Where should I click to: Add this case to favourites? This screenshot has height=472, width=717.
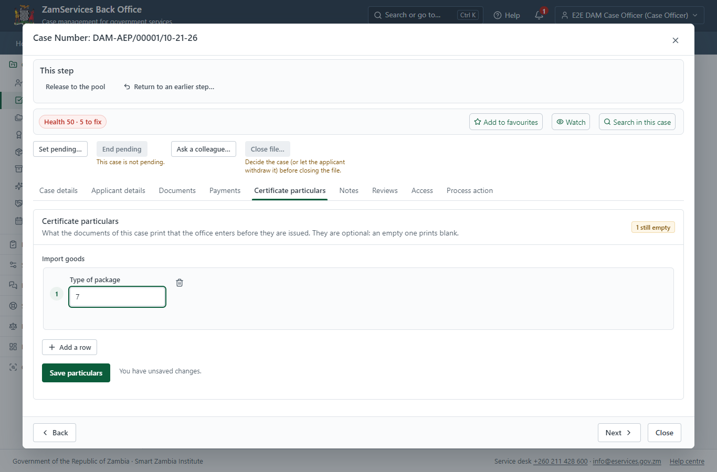click(x=506, y=122)
